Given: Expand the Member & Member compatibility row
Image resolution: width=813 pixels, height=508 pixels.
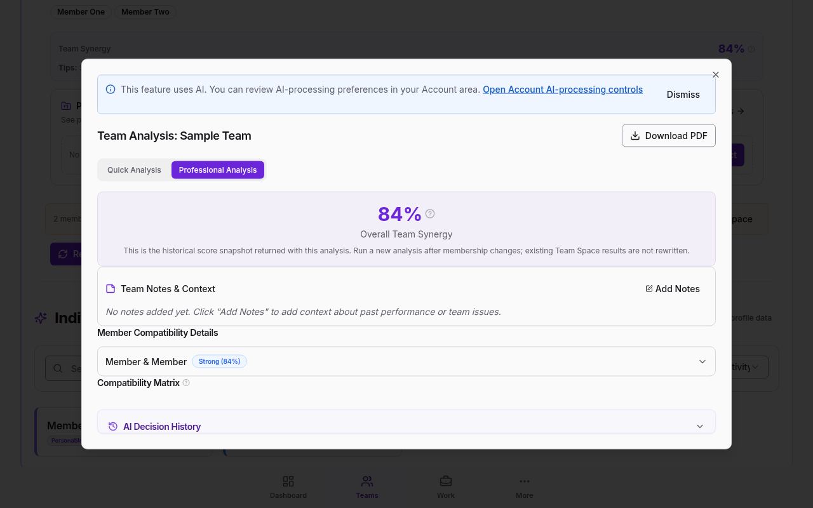Looking at the screenshot, I should 406,361.
